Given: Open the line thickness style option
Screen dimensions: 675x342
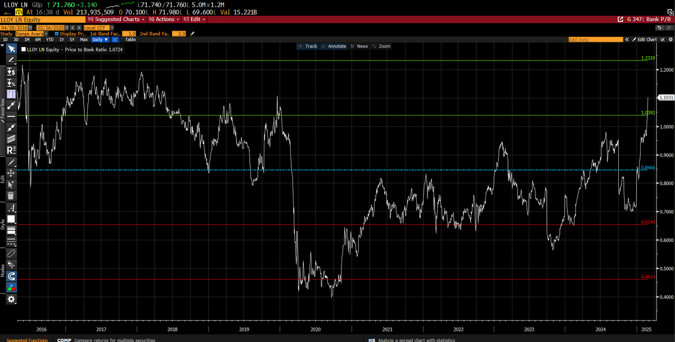Looking at the screenshot, I should 11,230.
